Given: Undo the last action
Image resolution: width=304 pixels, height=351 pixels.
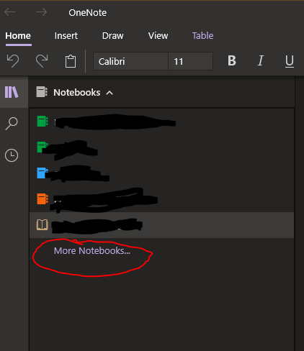Looking at the screenshot, I should click(x=13, y=61).
